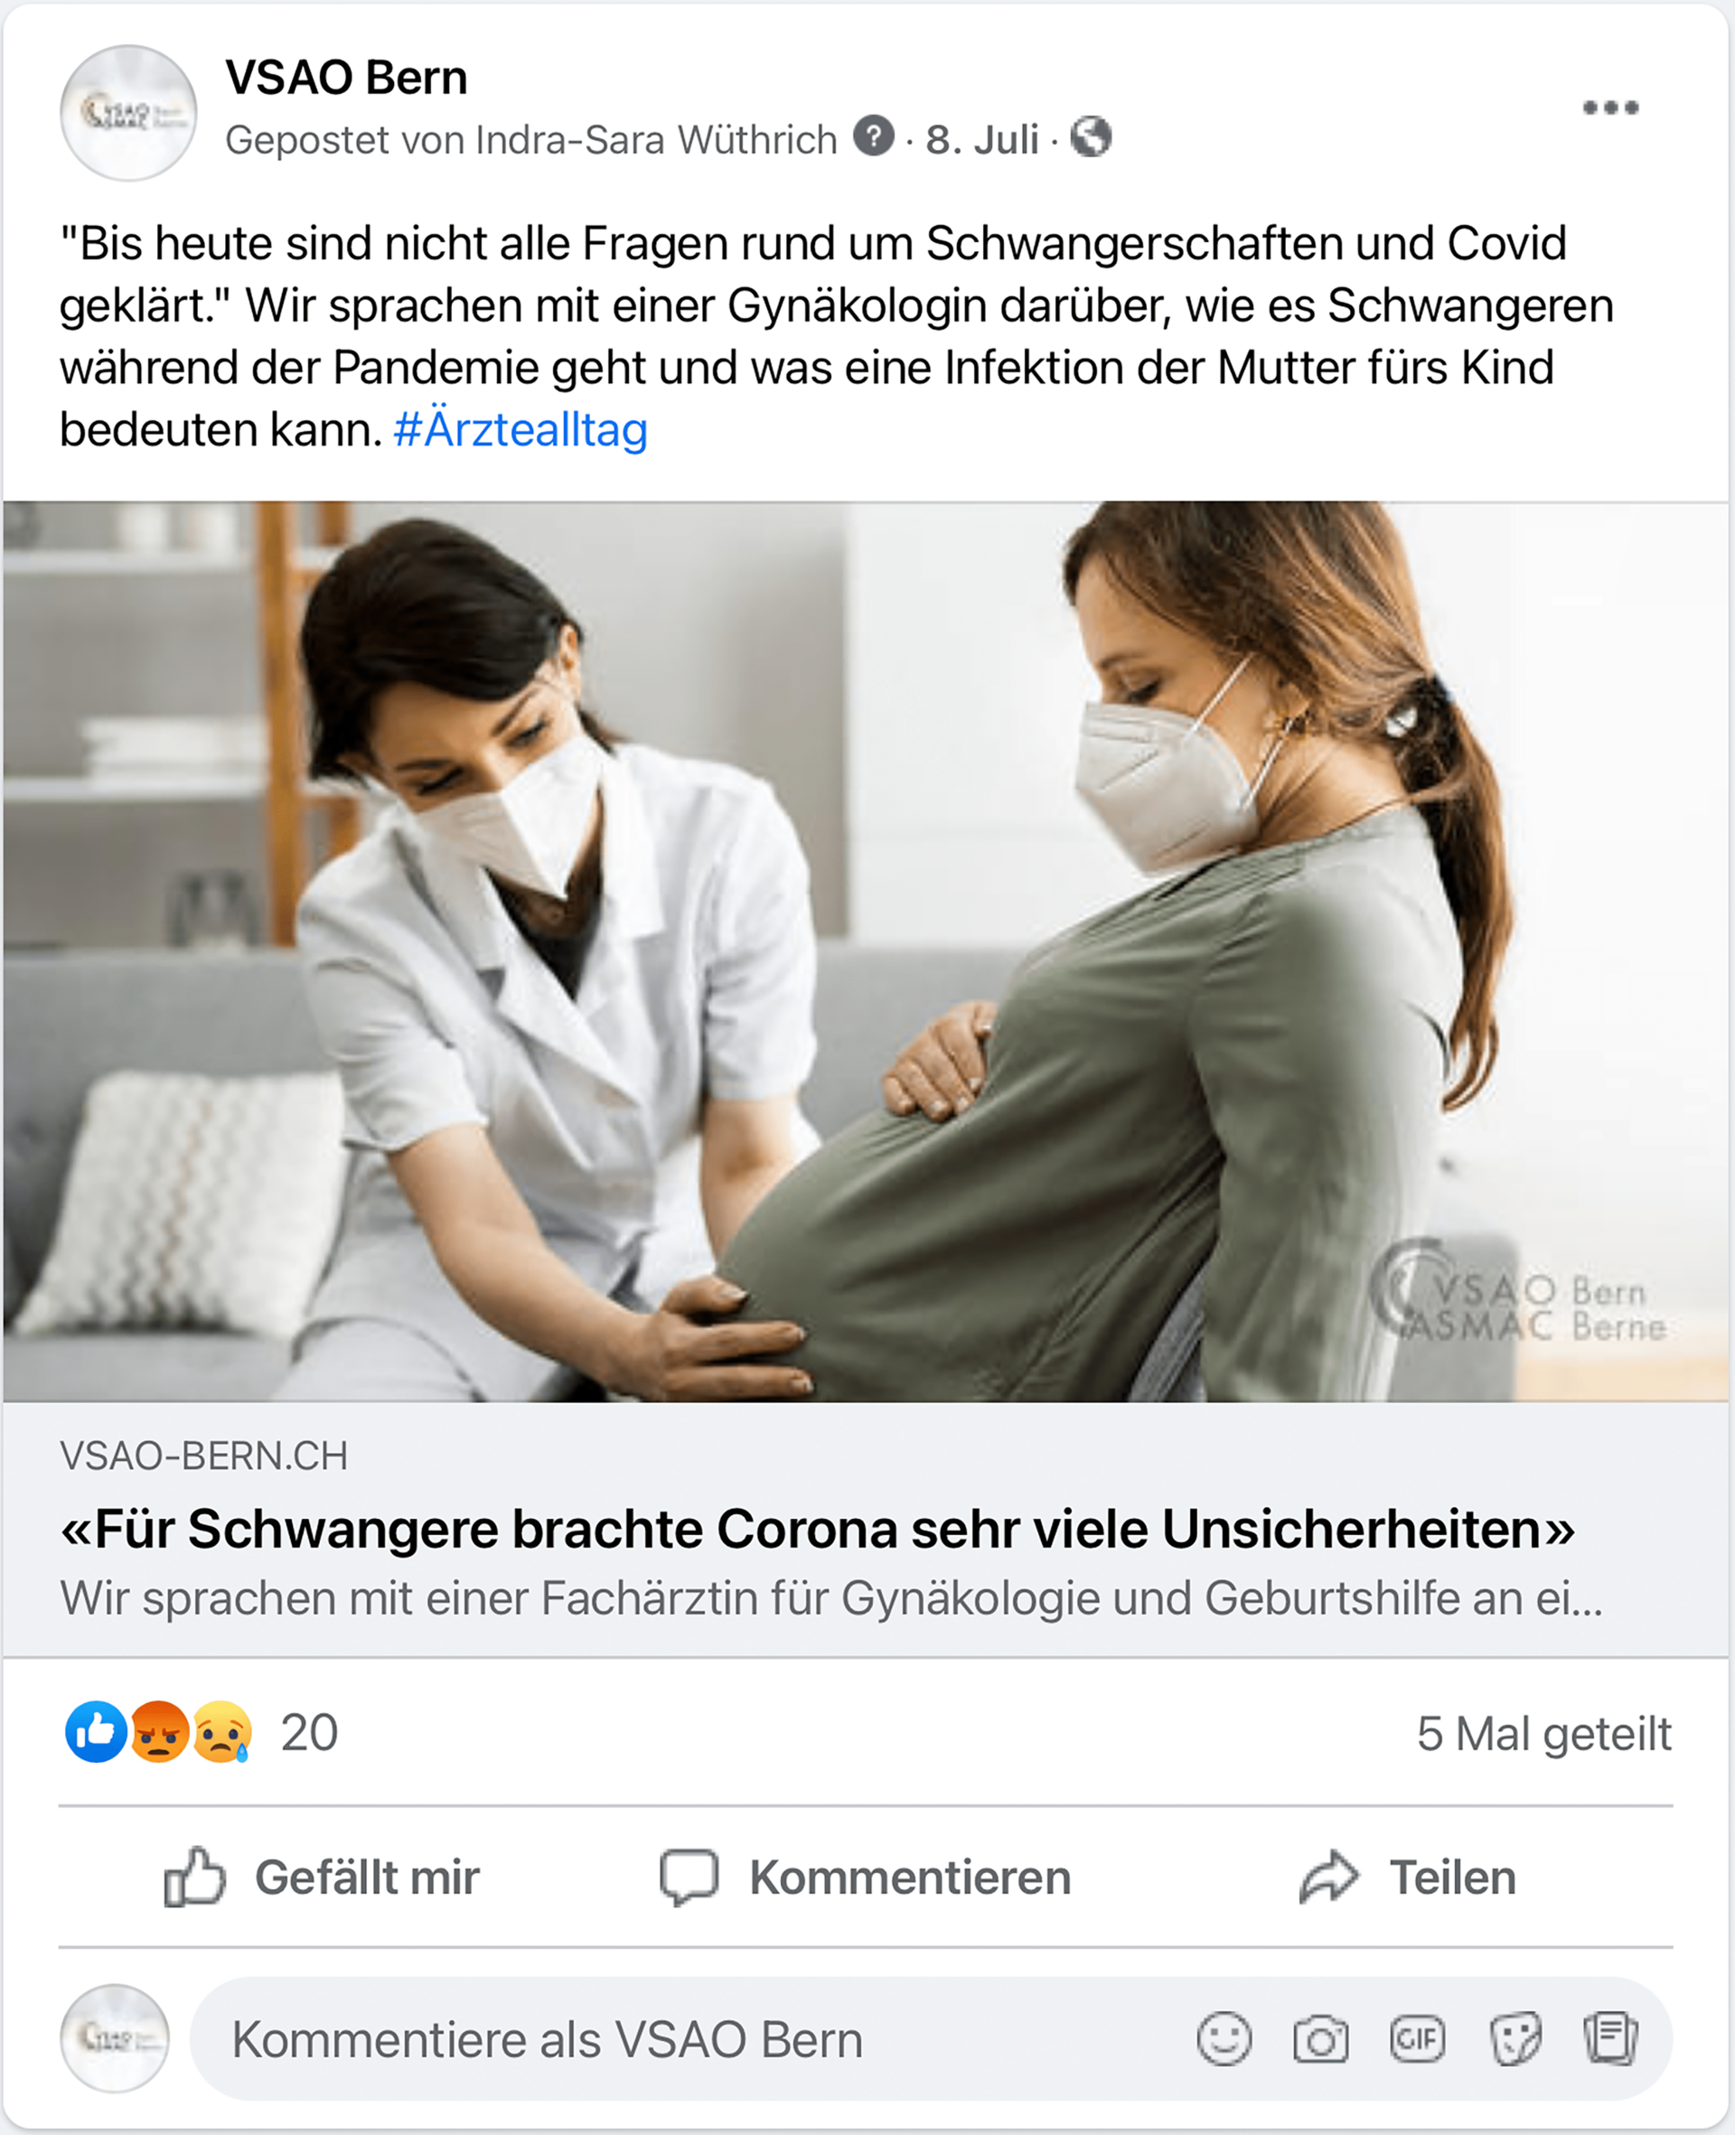This screenshot has height=2135, width=1735.
Task: Click the angry reaction emoji icon
Action: (158, 1731)
